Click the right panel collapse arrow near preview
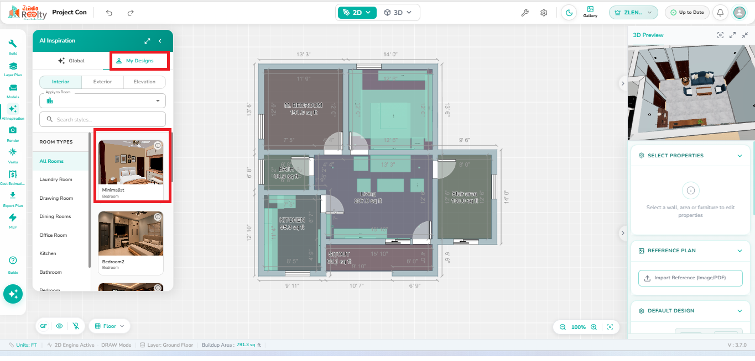The width and height of the screenshot is (755, 361). coord(622,83)
